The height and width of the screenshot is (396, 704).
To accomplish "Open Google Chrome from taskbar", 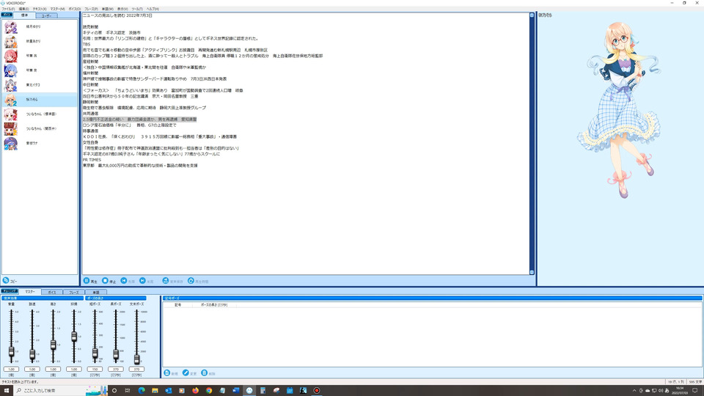I will (209, 391).
